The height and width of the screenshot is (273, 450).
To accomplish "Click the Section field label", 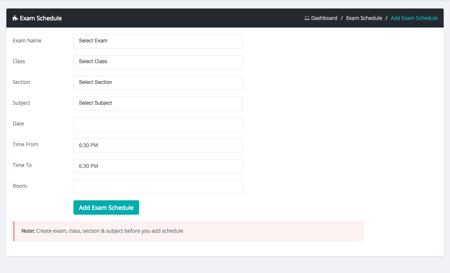I will coord(21,82).
